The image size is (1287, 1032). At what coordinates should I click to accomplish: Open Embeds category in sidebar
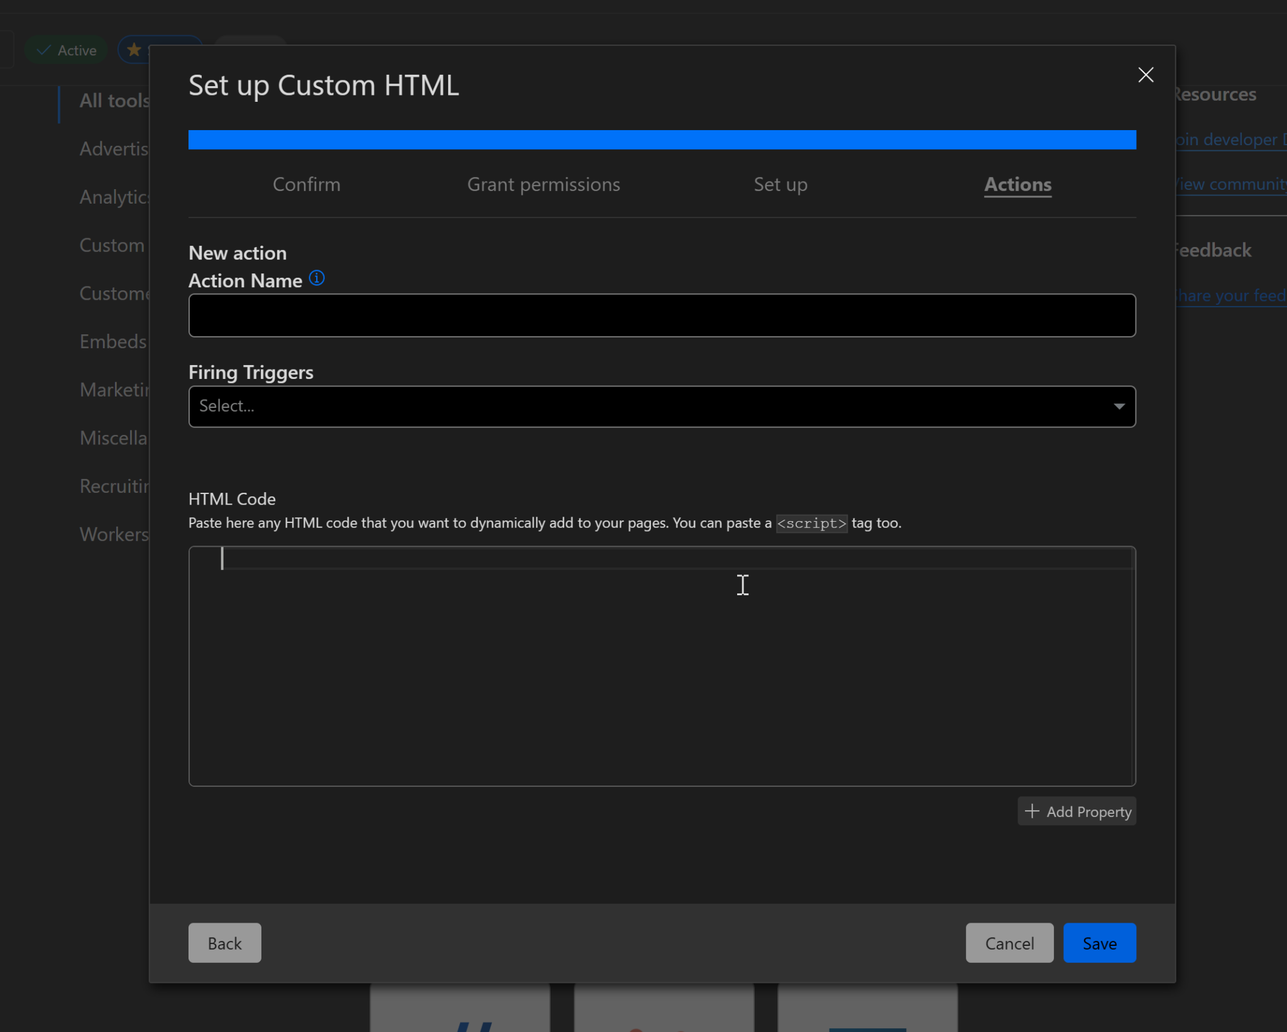tap(113, 341)
